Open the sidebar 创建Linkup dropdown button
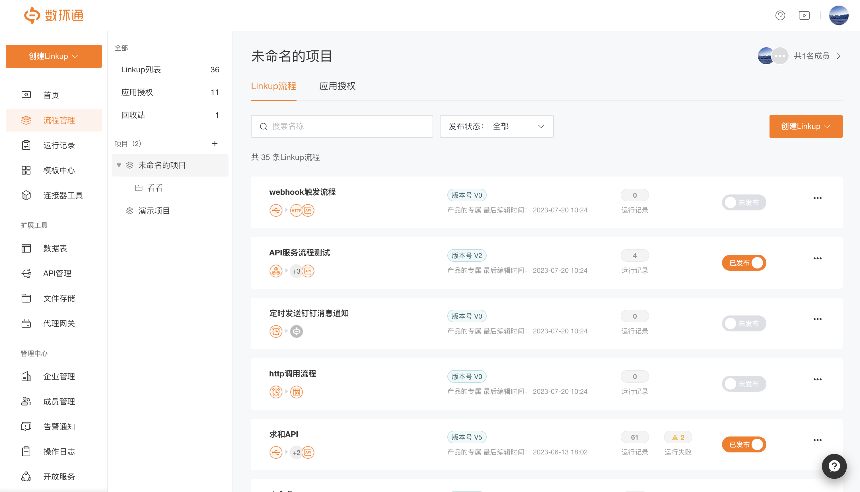Image resolution: width=860 pixels, height=492 pixels. click(54, 56)
